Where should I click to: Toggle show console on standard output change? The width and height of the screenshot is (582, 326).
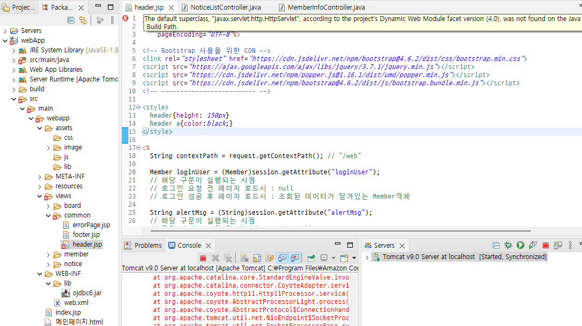coord(283,258)
